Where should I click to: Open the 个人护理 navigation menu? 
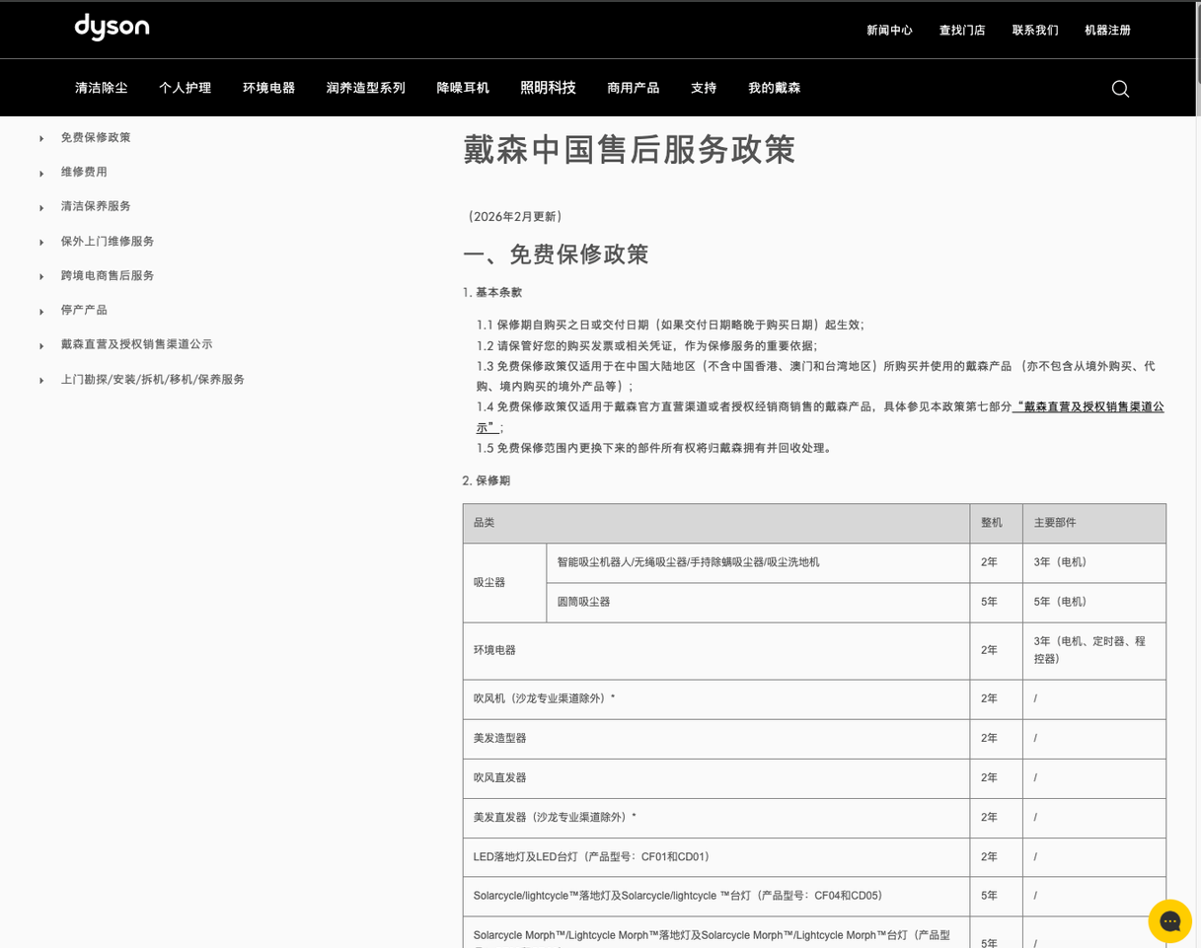pyautogui.click(x=185, y=88)
